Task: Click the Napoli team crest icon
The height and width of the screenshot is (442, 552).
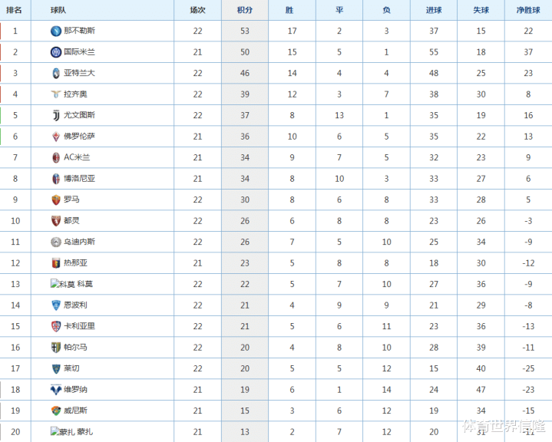Action: (55, 31)
